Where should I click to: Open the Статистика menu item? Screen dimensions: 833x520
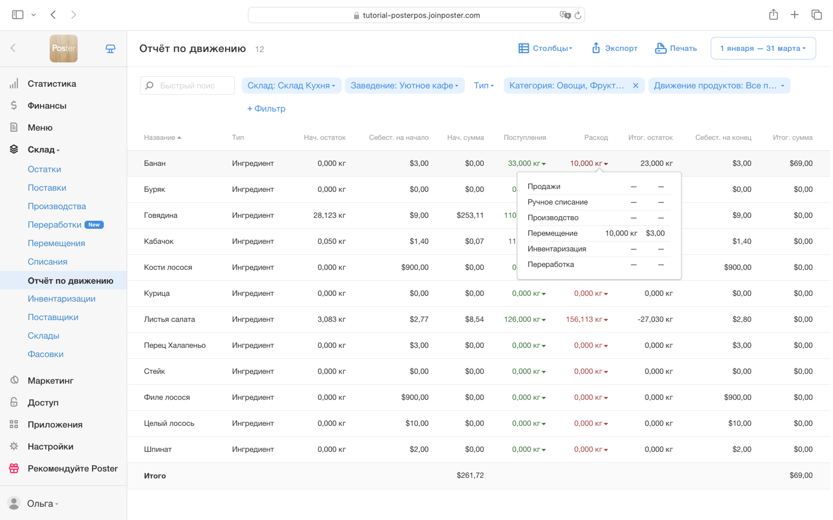[51, 84]
